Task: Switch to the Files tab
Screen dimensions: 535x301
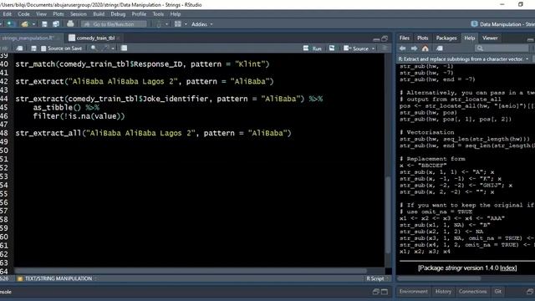Action: tap(405, 38)
